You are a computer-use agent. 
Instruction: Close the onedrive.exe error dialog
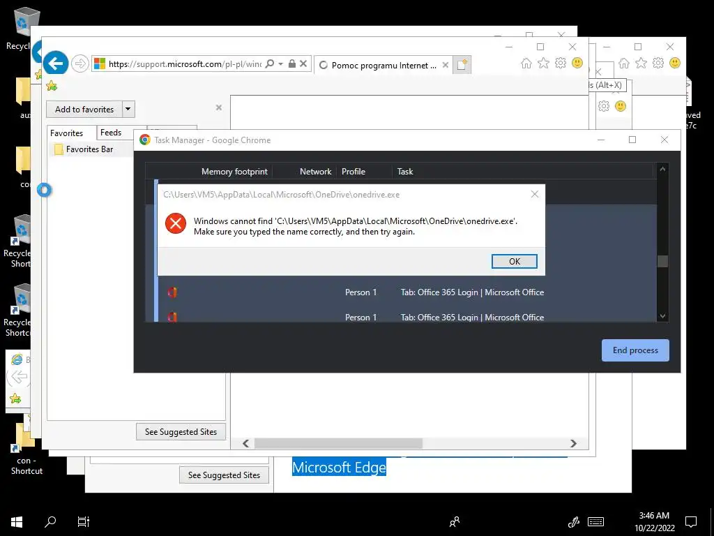[535, 194]
